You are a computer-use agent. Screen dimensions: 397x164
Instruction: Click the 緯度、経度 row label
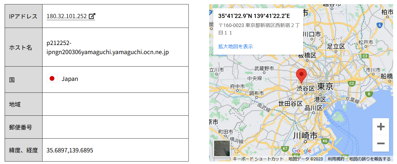(x=23, y=150)
